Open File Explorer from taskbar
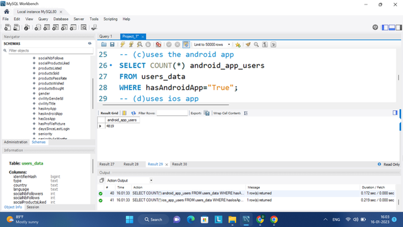This screenshot has width=403, height=227. tap(232, 219)
